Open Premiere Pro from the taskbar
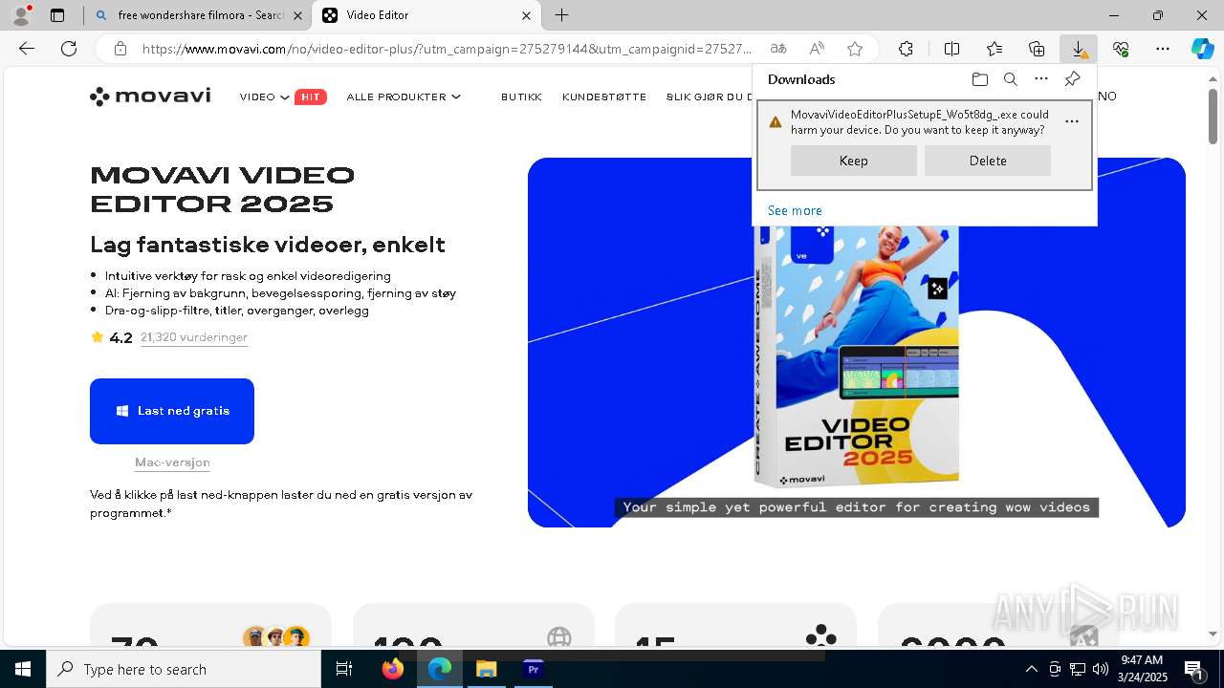This screenshot has width=1224, height=688. [533, 669]
